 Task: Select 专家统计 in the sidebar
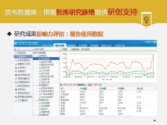tap(20, 89)
